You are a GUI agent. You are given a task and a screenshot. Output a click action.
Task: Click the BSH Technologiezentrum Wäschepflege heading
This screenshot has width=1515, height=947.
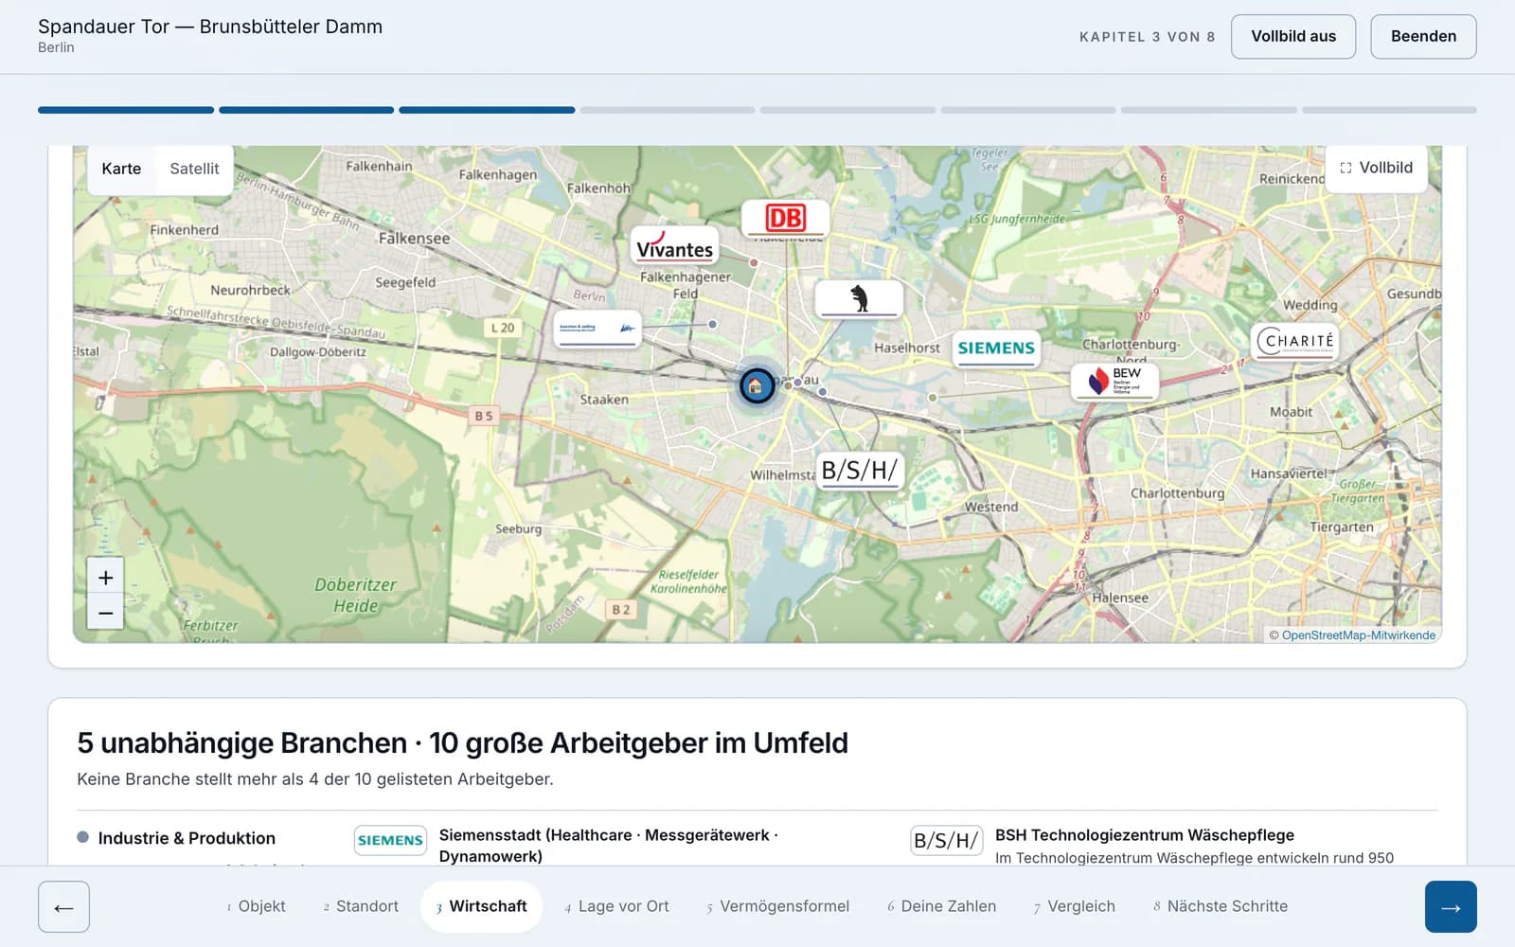point(1144,835)
